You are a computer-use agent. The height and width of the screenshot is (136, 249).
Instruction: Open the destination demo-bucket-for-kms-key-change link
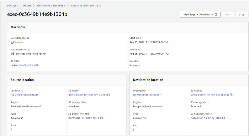210,95
